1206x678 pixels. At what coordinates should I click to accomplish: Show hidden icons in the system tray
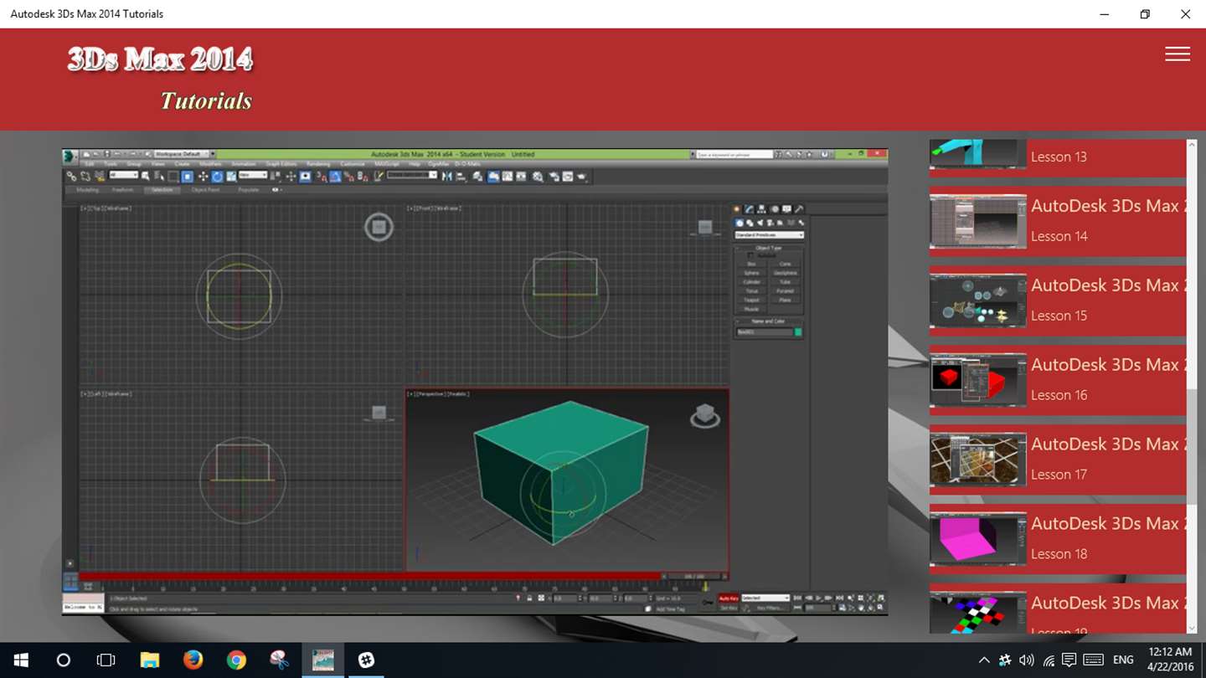[984, 660]
